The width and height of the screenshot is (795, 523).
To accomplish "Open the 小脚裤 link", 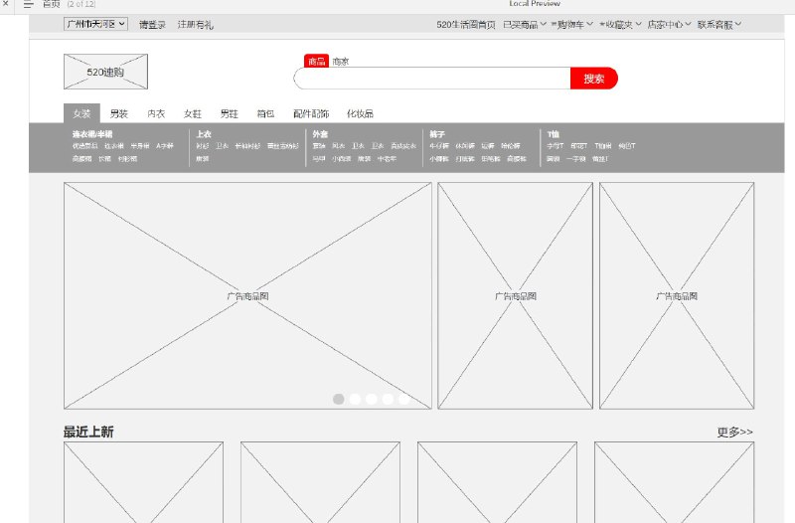I will pyautogui.click(x=439, y=159).
